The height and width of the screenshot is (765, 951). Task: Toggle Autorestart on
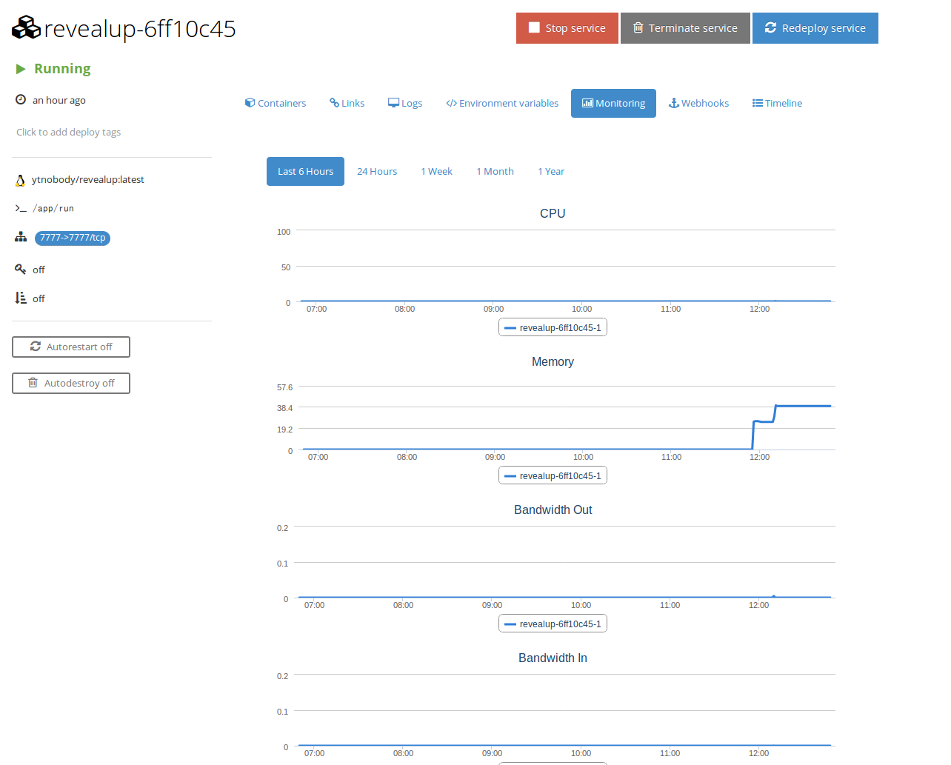click(70, 347)
